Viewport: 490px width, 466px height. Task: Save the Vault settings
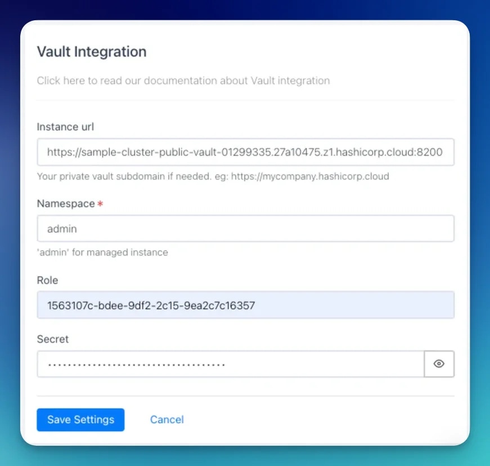tap(80, 420)
